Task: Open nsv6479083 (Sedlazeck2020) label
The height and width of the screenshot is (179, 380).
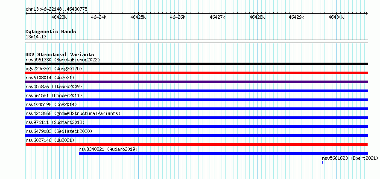Action: coord(59,131)
